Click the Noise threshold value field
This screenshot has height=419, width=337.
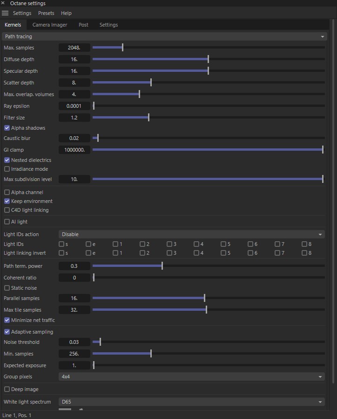(74, 342)
